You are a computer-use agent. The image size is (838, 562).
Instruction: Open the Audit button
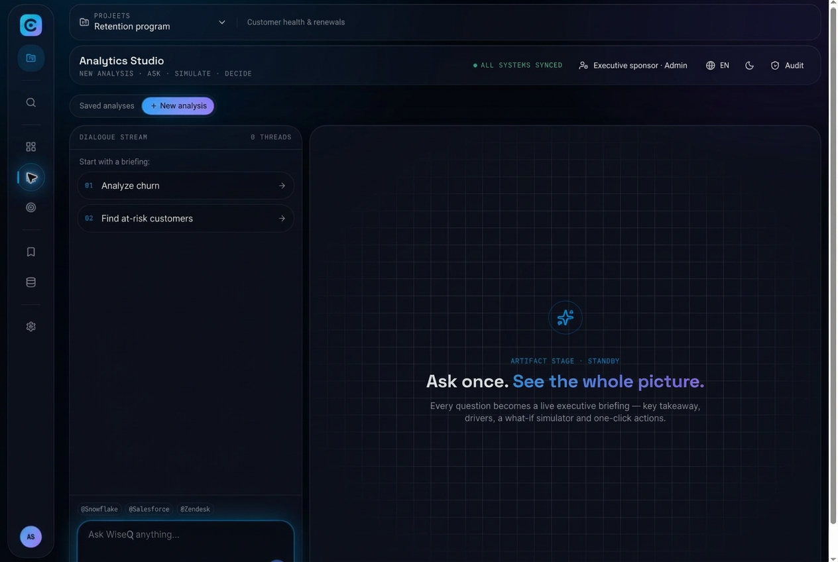pyautogui.click(x=787, y=66)
